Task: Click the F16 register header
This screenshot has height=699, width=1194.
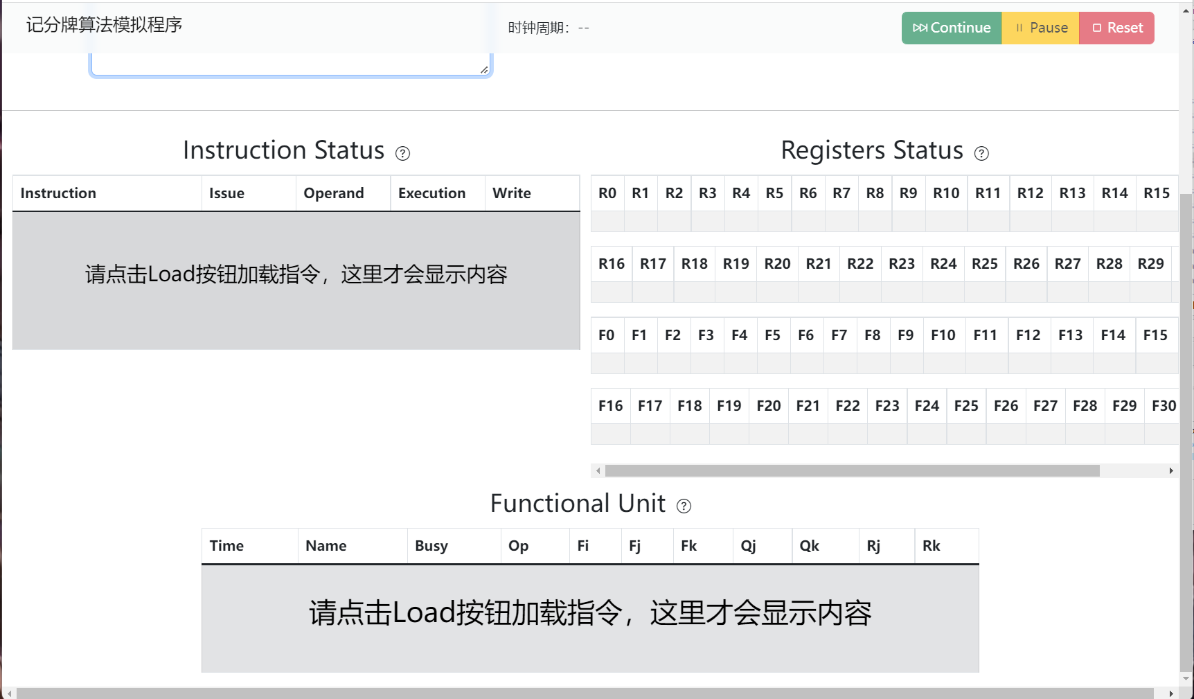Action: (x=611, y=406)
